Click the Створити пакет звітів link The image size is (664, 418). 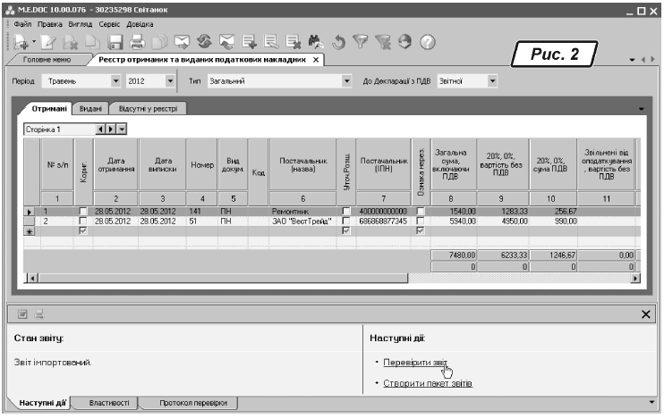tap(427, 383)
